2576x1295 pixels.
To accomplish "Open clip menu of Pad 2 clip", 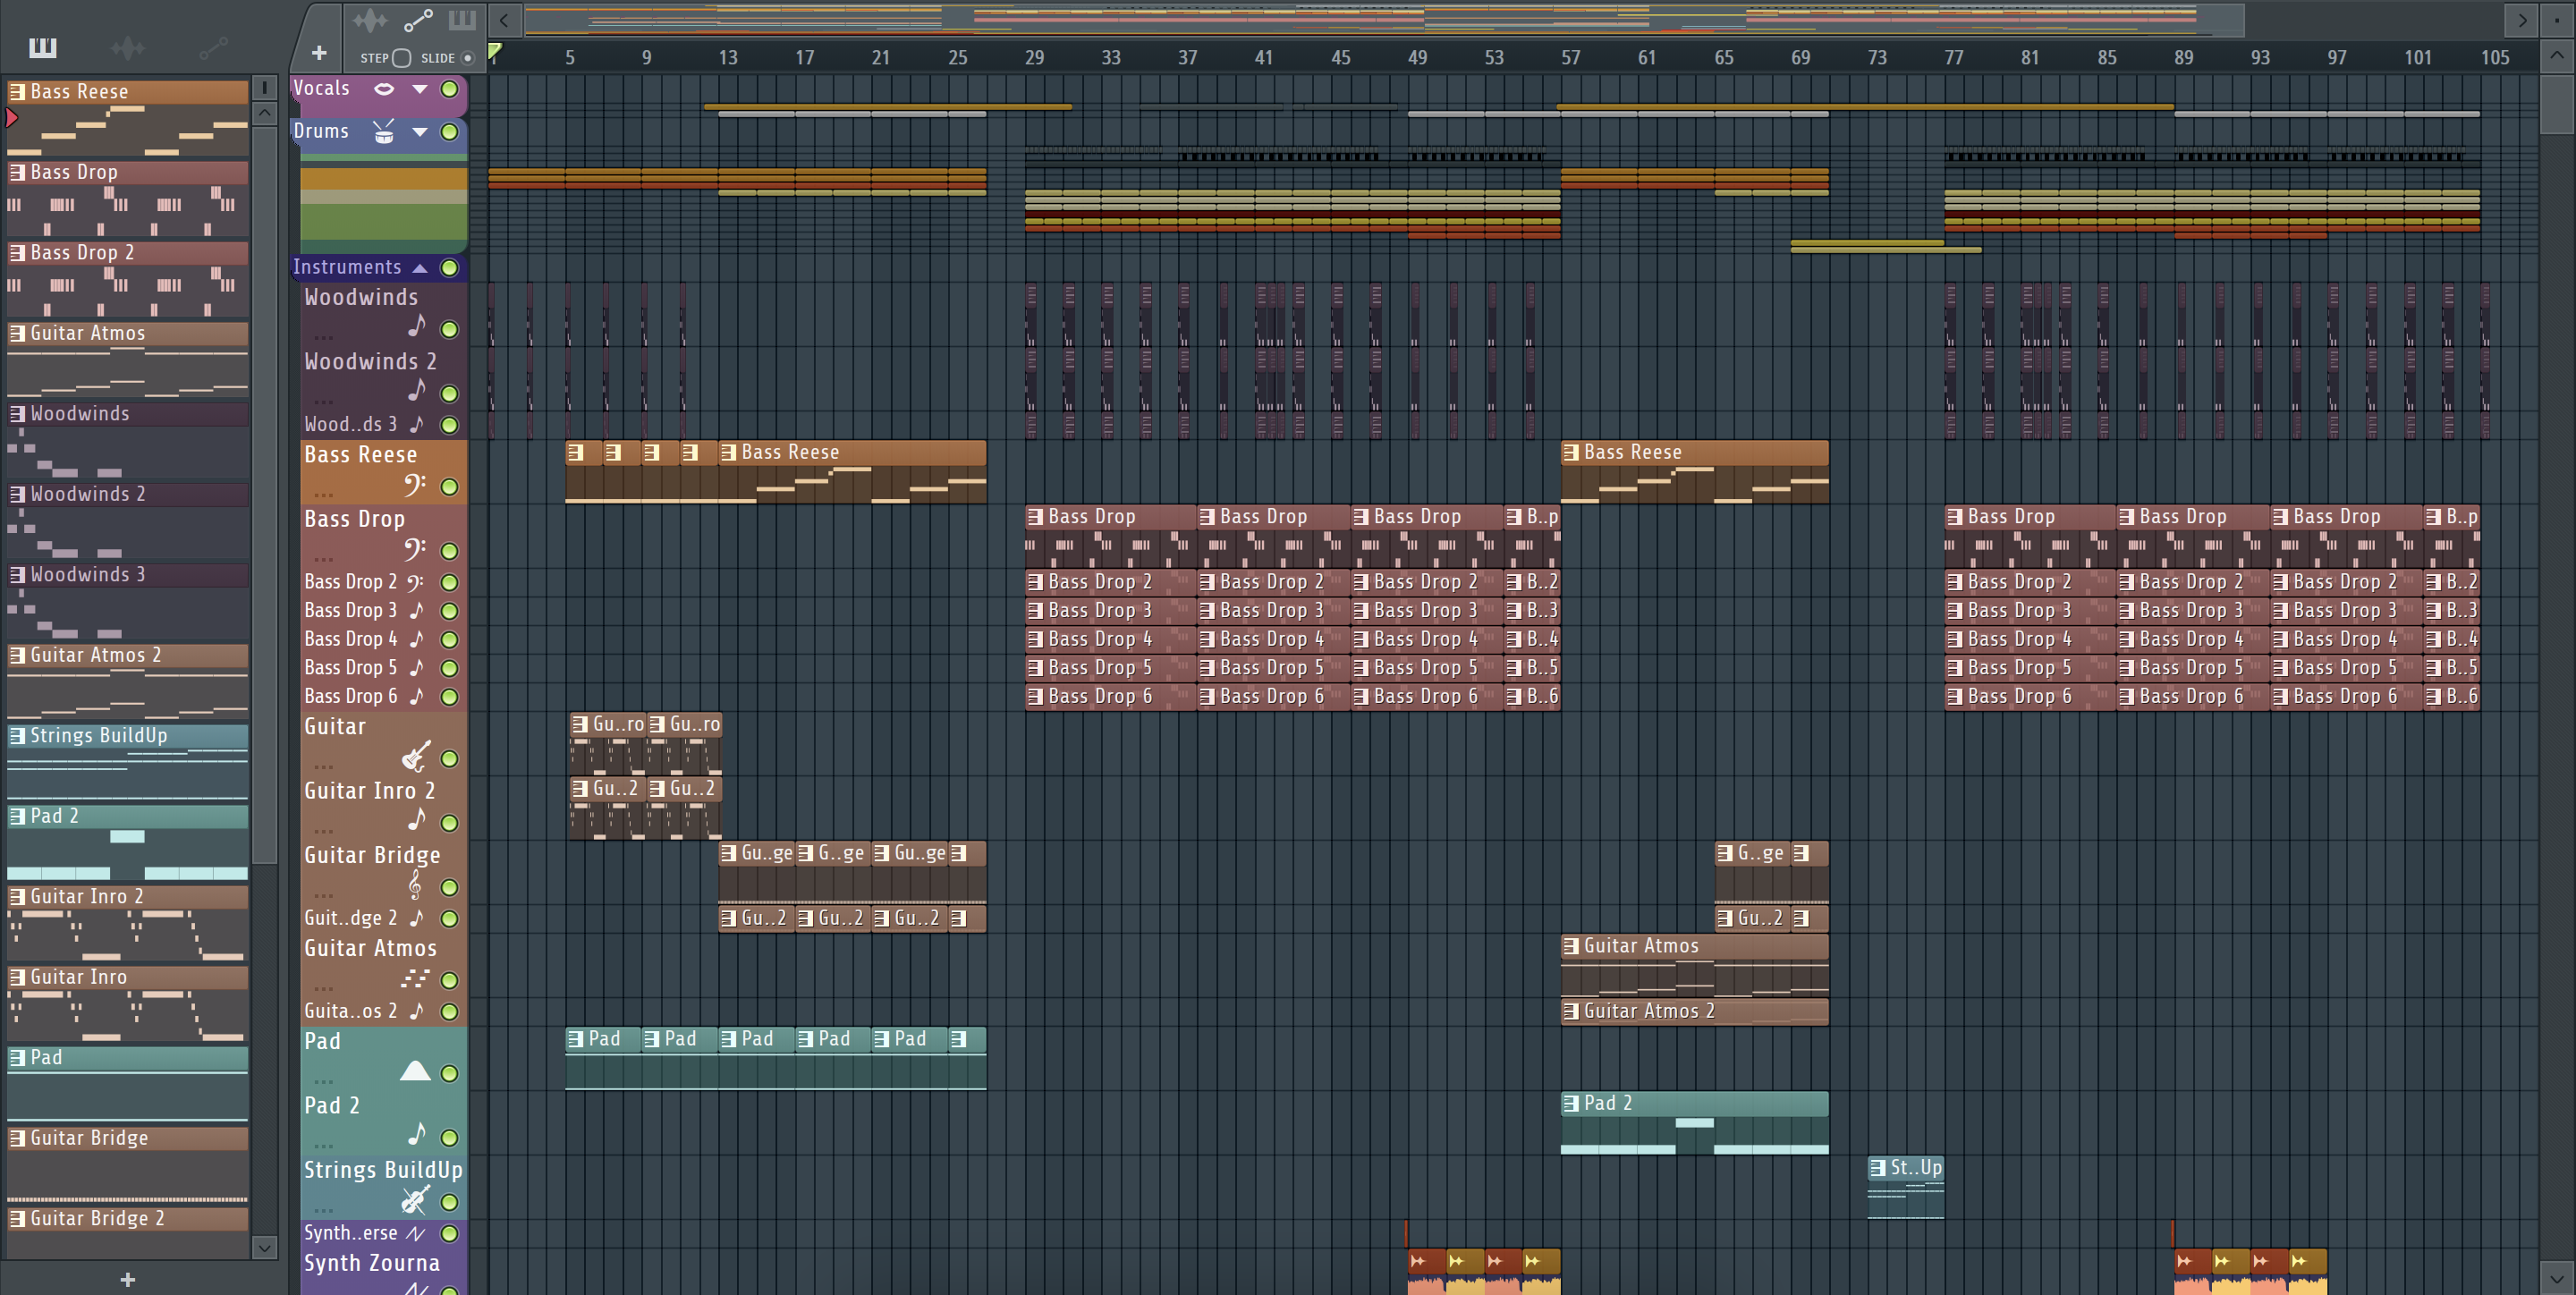I will (x=1571, y=1103).
